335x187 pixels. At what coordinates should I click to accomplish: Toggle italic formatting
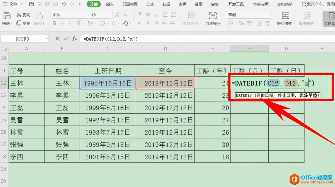pos(62,24)
